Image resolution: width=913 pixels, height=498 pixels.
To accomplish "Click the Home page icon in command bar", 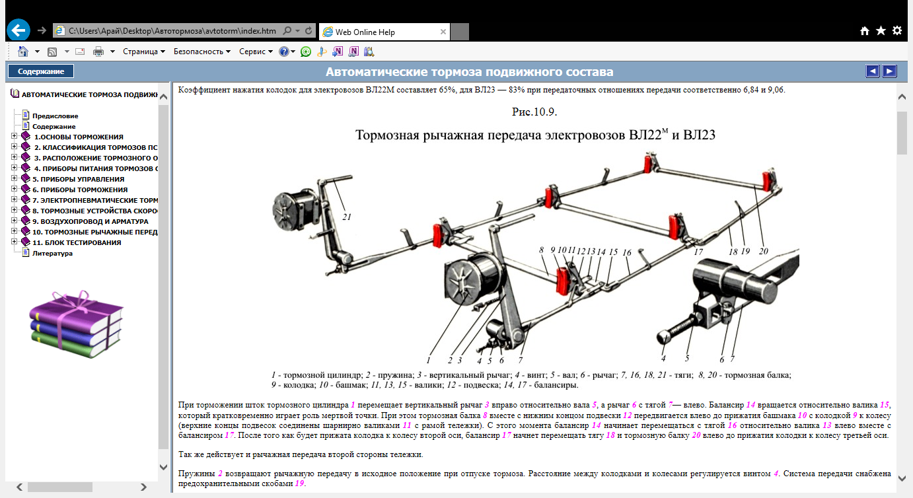I will click(23, 51).
